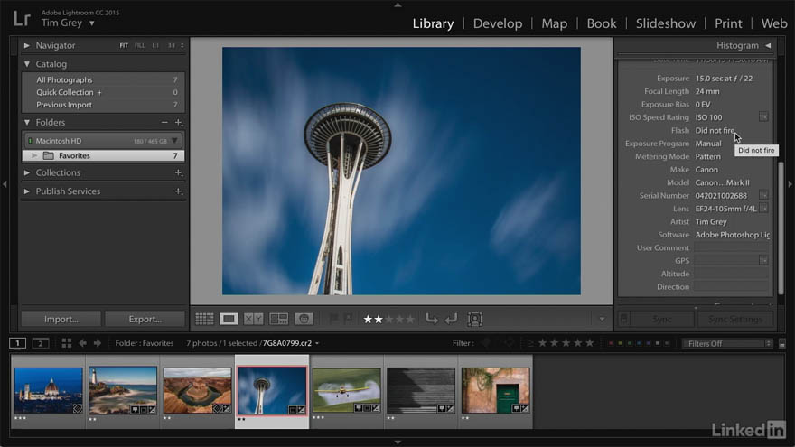Screen dimensions: 795x447
Task: Toggle the green color label filter
Action: pyautogui.click(x=629, y=343)
